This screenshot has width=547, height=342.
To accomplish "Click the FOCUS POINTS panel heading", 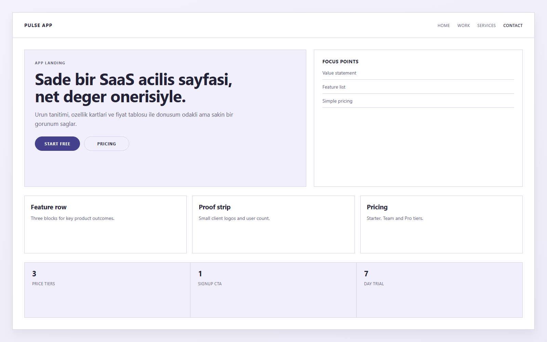I will click(x=341, y=62).
